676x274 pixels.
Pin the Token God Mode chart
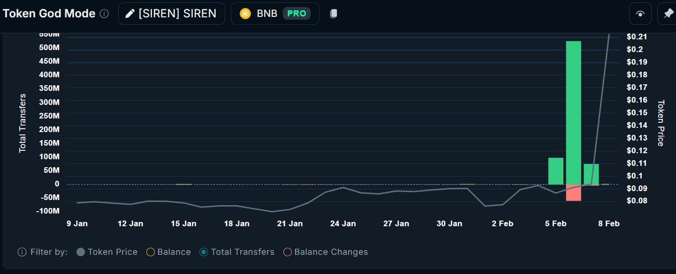click(x=668, y=13)
